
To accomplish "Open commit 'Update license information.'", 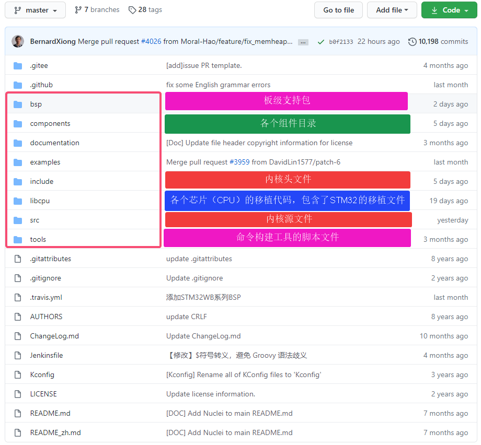I will (x=210, y=394).
